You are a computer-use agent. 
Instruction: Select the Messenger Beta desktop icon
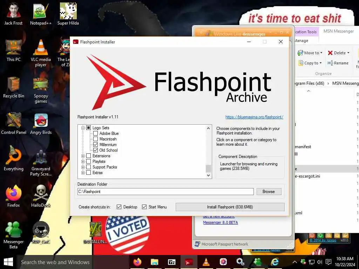pos(14,235)
